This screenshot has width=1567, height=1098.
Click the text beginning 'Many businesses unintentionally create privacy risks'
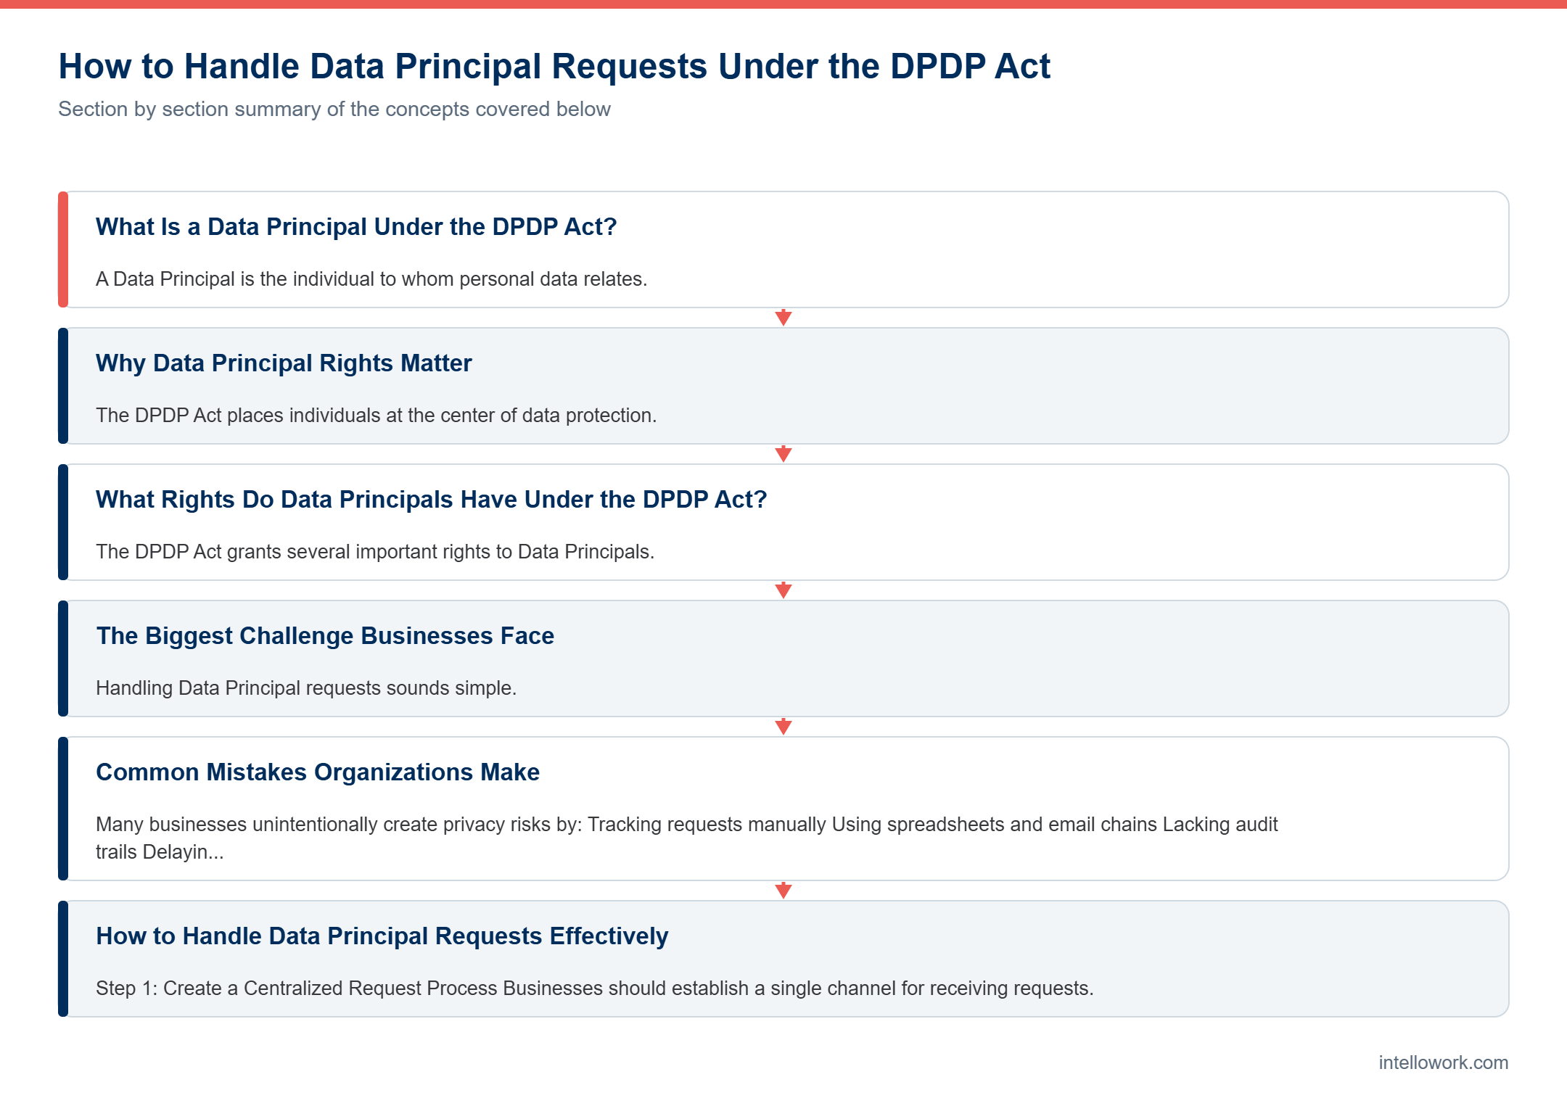point(687,838)
